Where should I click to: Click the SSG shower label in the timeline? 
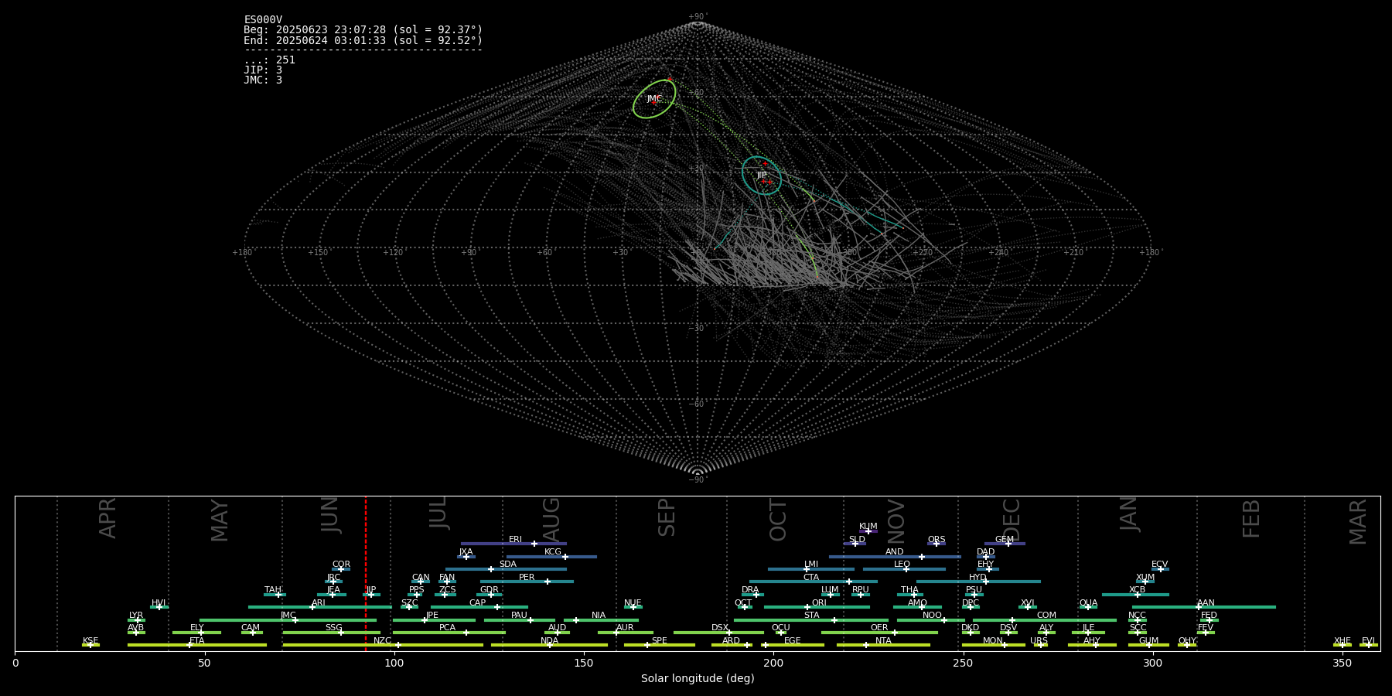(x=333, y=628)
